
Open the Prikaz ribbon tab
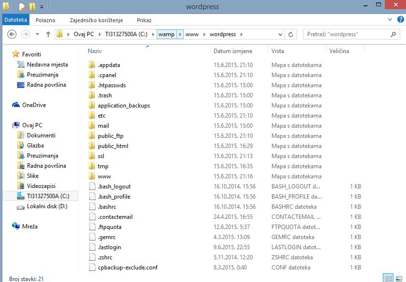click(144, 20)
